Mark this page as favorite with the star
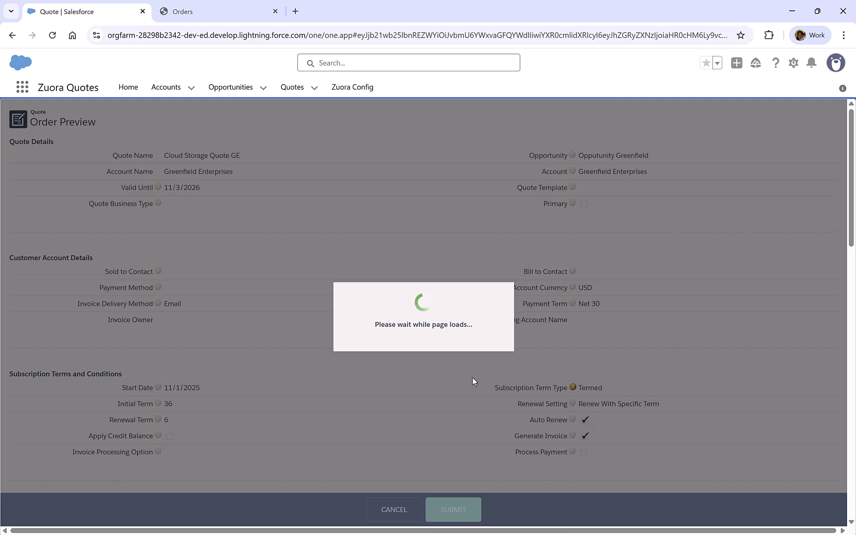 [705, 63]
